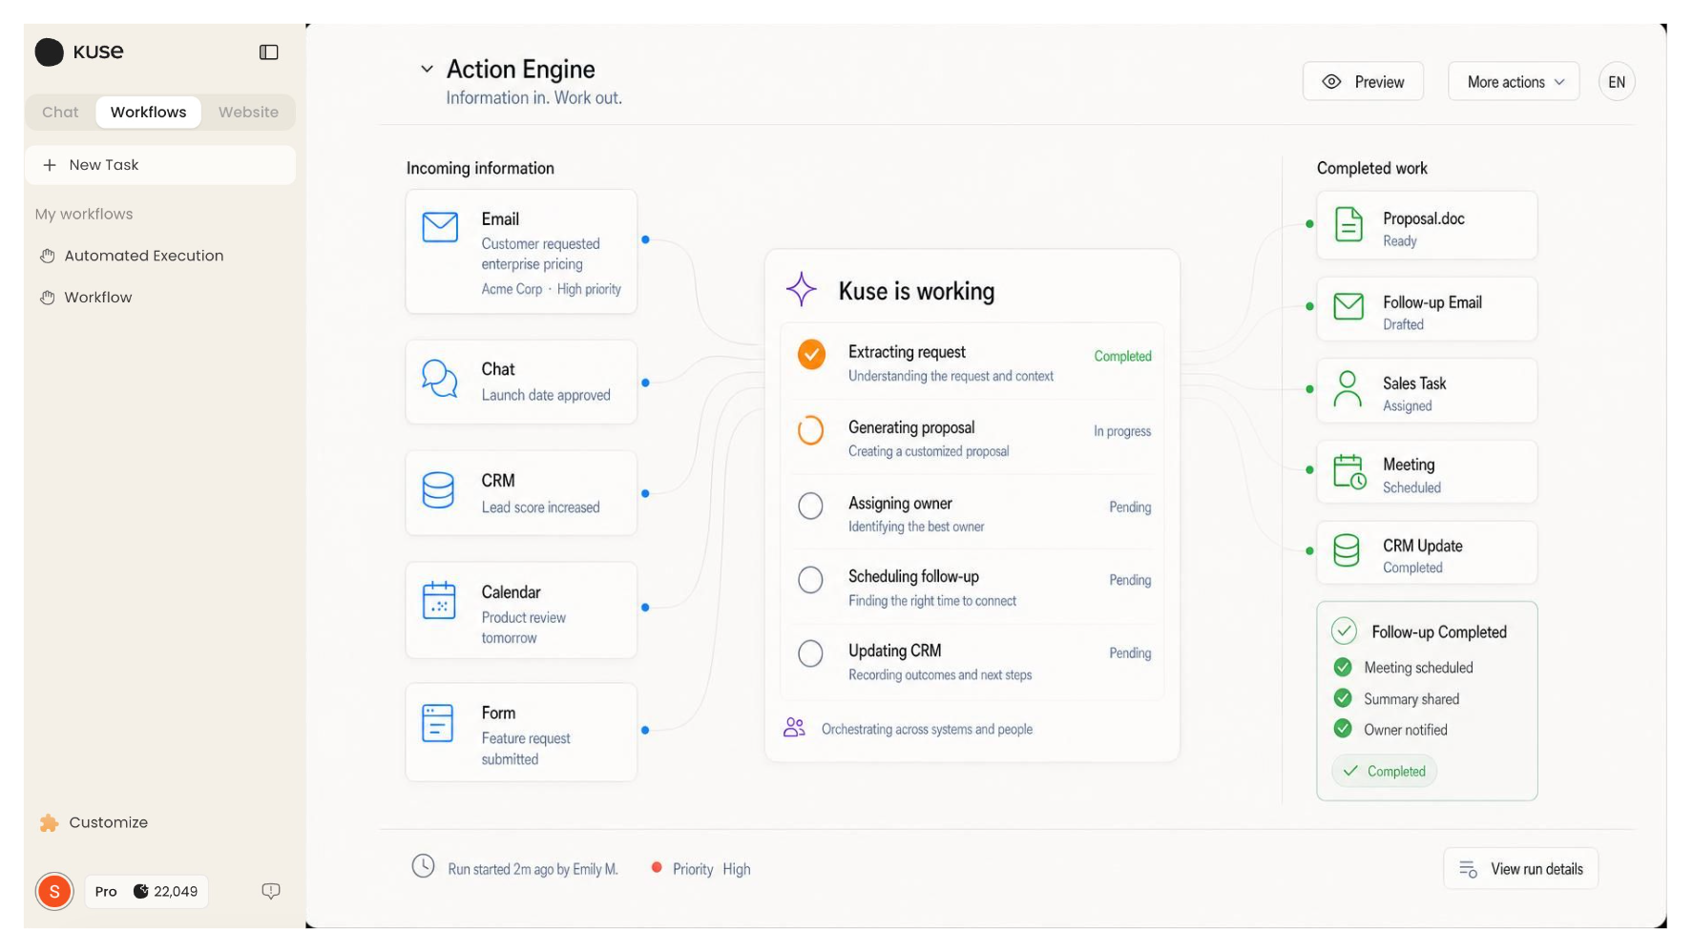Click the Pro plan badge
Image resolution: width=1693 pixels, height=952 pixels.
pyautogui.click(x=106, y=891)
